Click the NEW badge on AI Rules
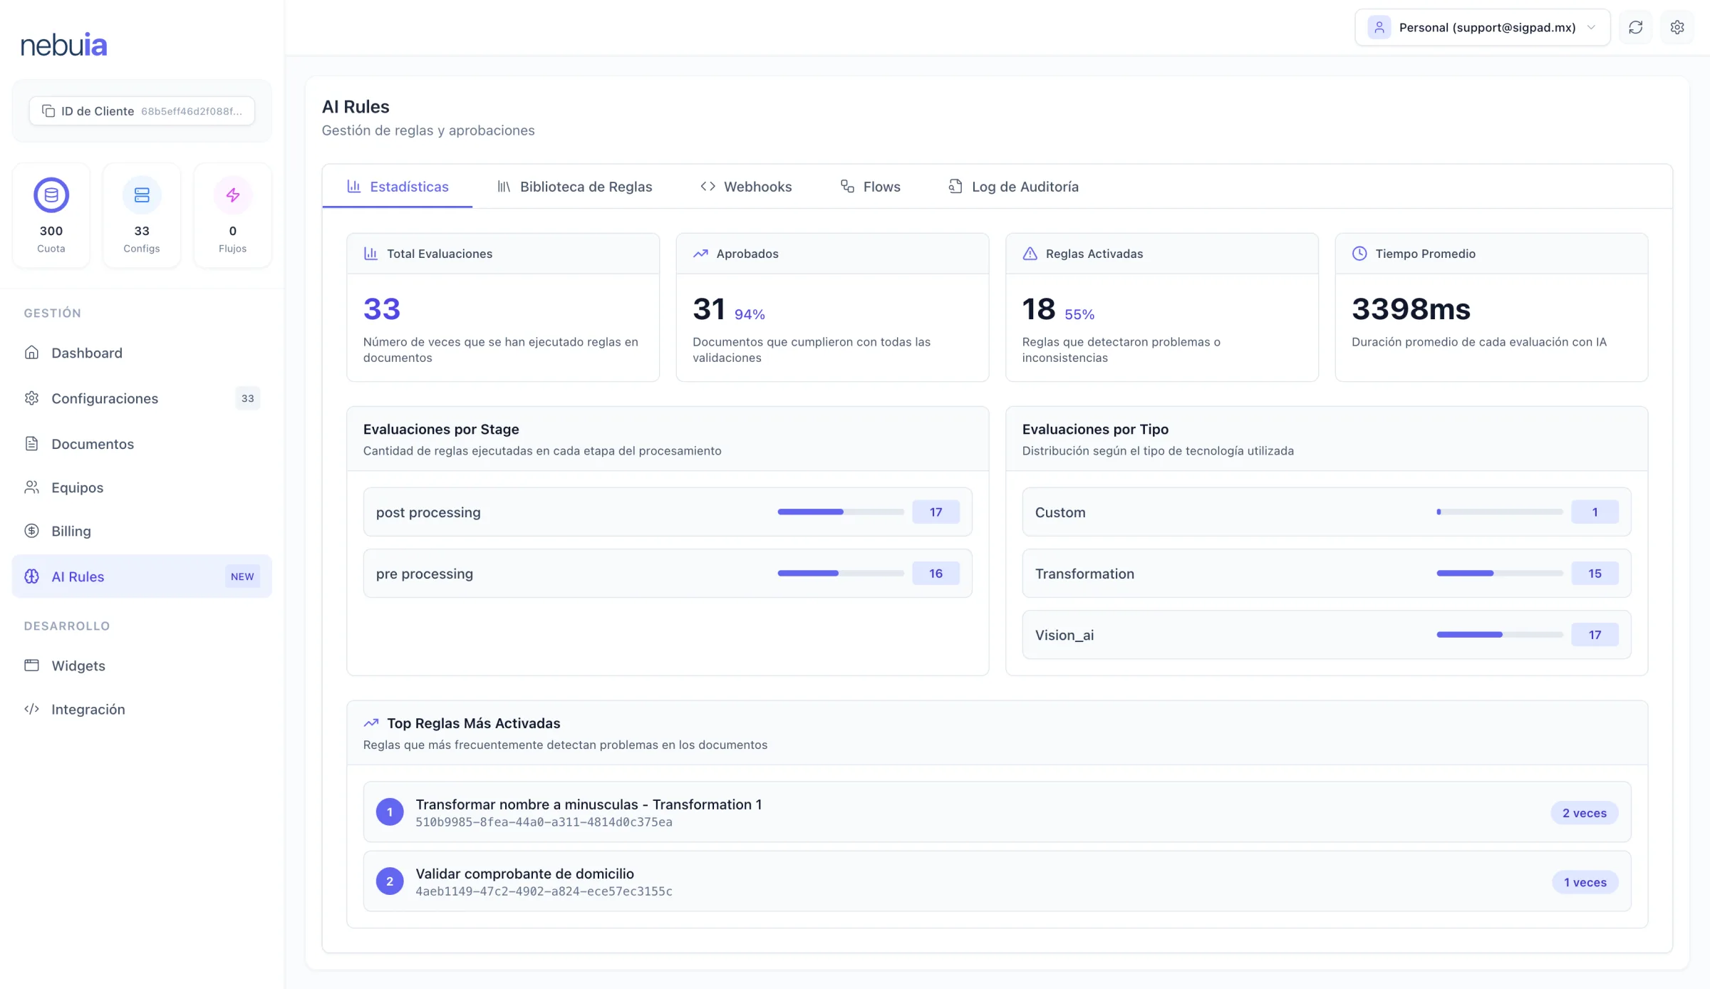Viewport: 1710px width, 989px height. [x=242, y=576]
